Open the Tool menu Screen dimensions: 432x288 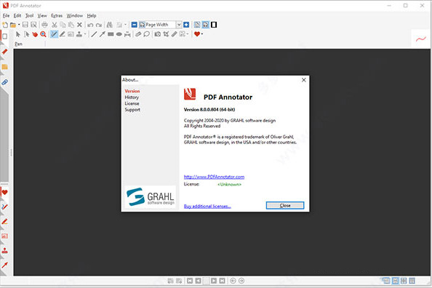(30, 16)
